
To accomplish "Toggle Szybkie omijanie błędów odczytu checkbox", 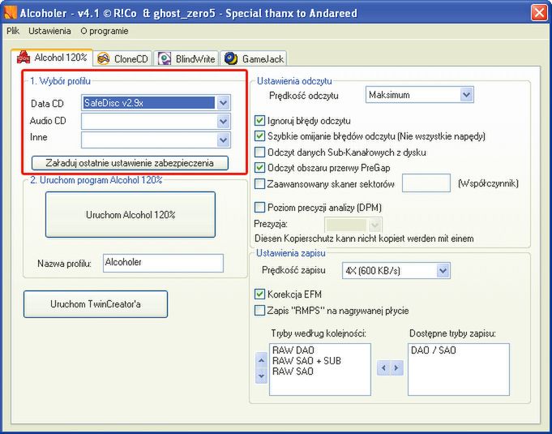I will (x=259, y=136).
